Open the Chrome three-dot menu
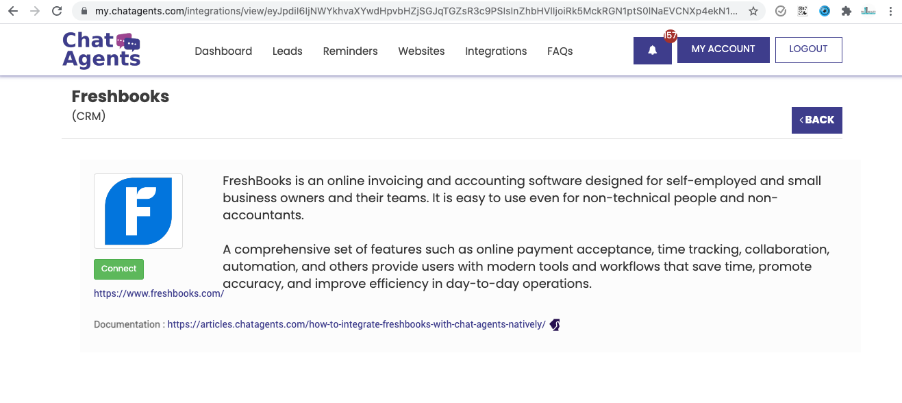This screenshot has height=403, width=902. click(889, 12)
